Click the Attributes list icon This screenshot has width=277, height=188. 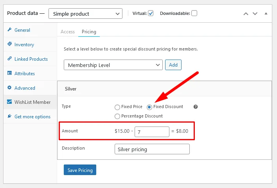coord(9,74)
